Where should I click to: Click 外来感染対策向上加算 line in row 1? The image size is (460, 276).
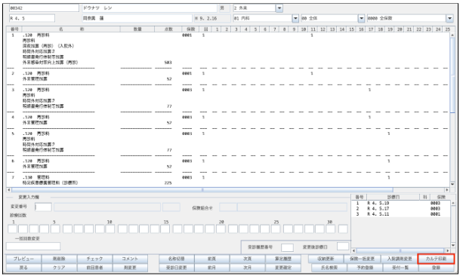click(51, 63)
